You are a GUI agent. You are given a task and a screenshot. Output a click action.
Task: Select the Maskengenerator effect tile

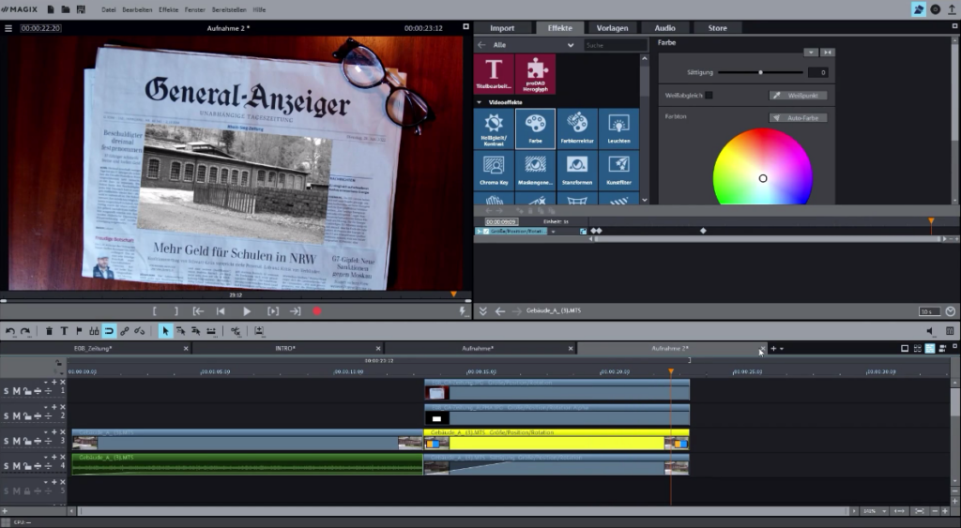536,171
